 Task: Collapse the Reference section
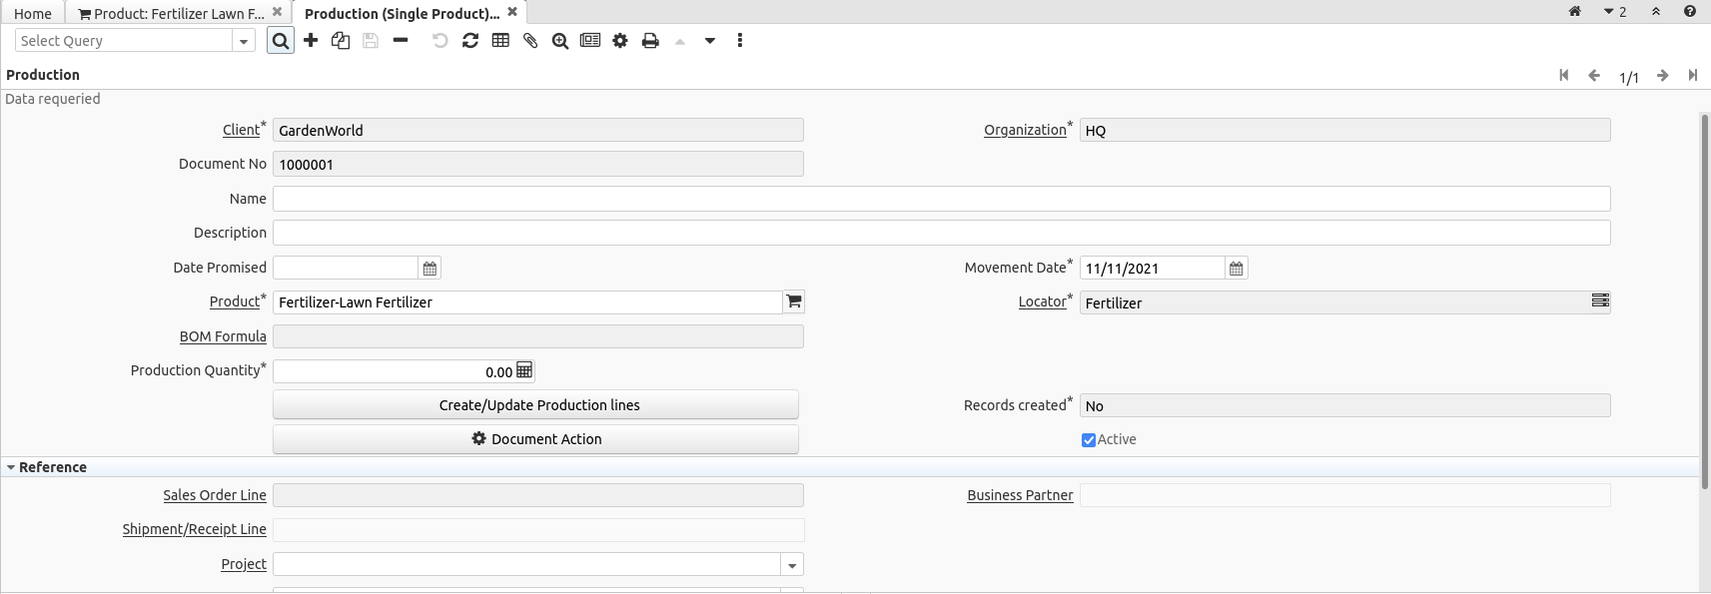[x=11, y=467]
